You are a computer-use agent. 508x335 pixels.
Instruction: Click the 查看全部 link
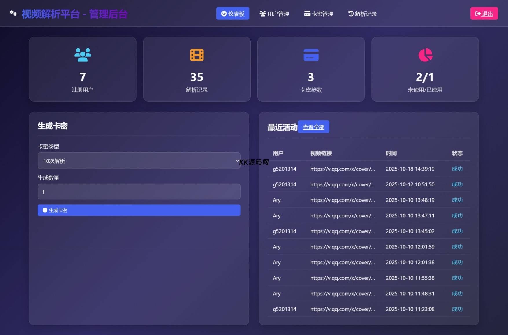click(x=313, y=127)
